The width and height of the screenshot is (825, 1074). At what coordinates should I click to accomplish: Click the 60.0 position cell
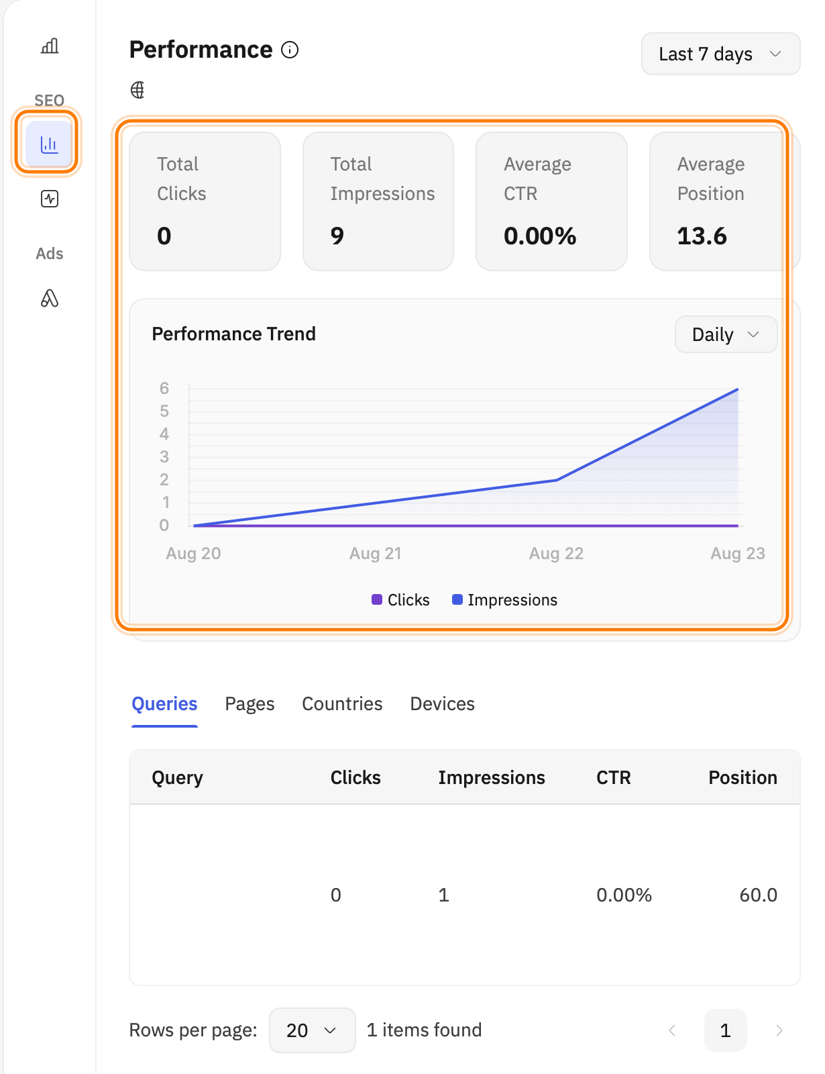click(x=758, y=895)
